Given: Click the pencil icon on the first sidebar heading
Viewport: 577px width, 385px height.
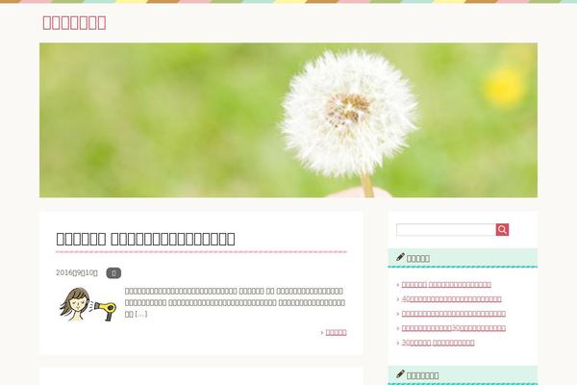Looking at the screenshot, I should (400, 257).
